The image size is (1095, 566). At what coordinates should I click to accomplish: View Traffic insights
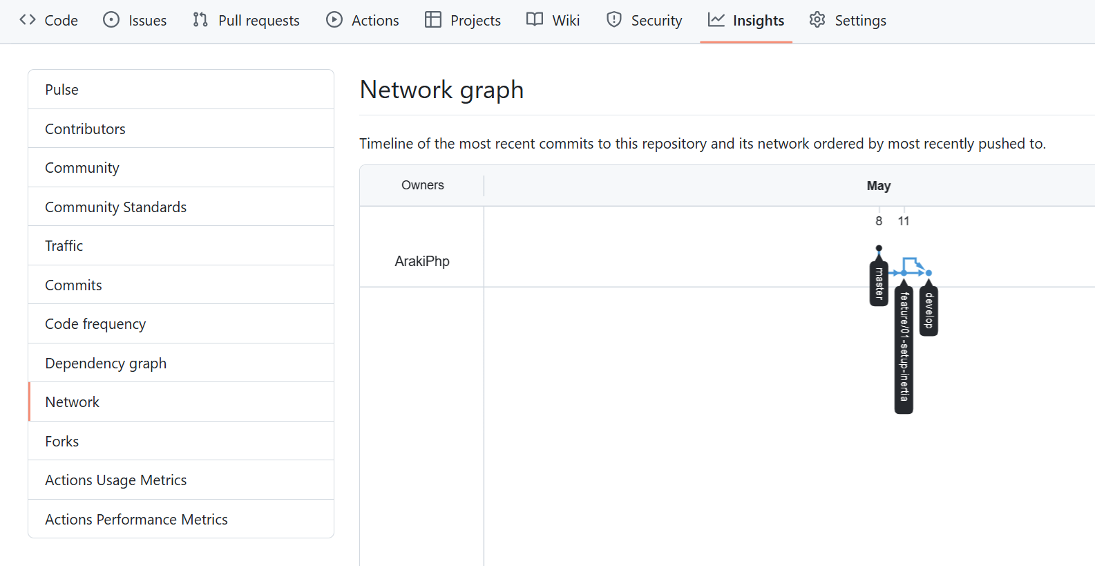click(x=181, y=246)
